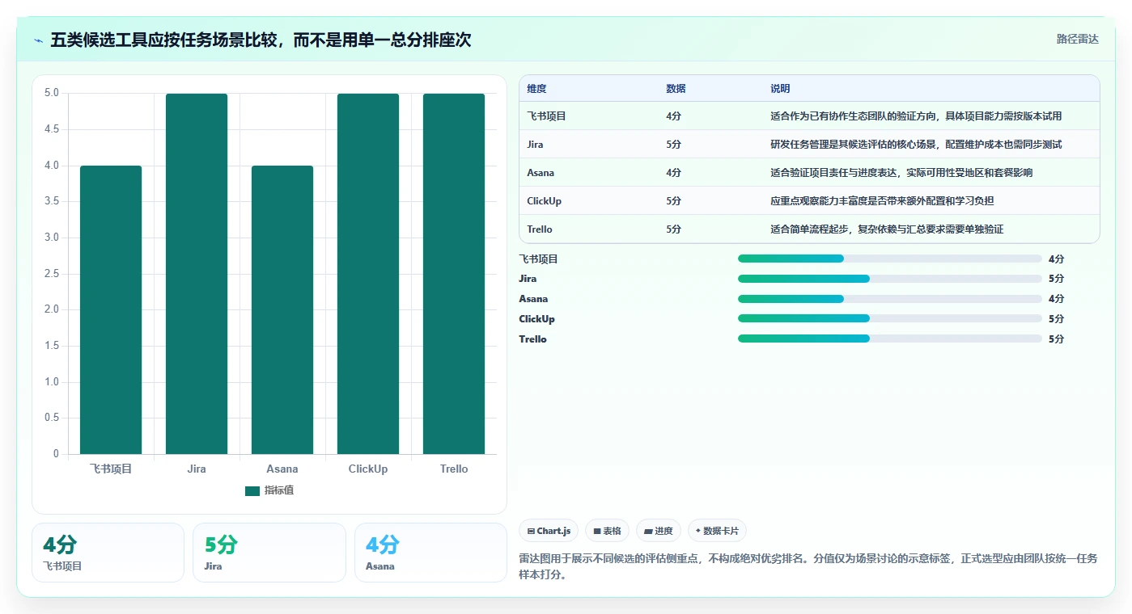The image size is (1132, 614).
Task: Select the 进度 chip
Action: coord(659,531)
